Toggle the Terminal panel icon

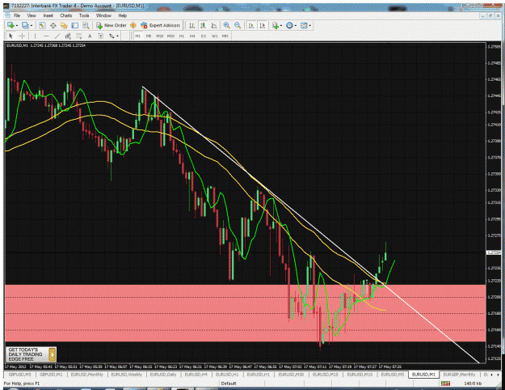[x=74, y=25]
